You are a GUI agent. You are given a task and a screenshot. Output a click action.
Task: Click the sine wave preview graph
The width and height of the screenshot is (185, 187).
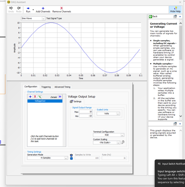click(x=81, y=48)
